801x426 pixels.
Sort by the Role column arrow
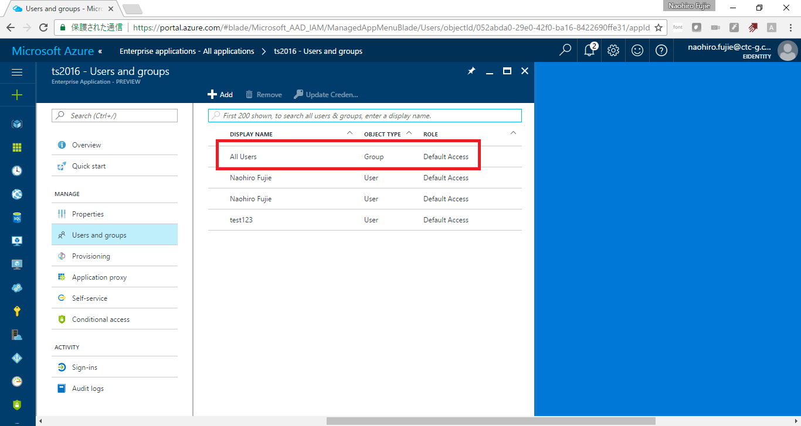(x=514, y=133)
